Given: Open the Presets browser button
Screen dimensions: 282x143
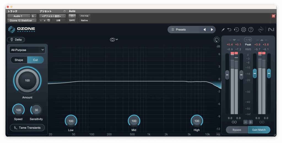Looking at the screenshot, I should (x=183, y=30).
